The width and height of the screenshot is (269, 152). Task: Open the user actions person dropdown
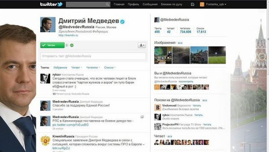coord(142,45)
